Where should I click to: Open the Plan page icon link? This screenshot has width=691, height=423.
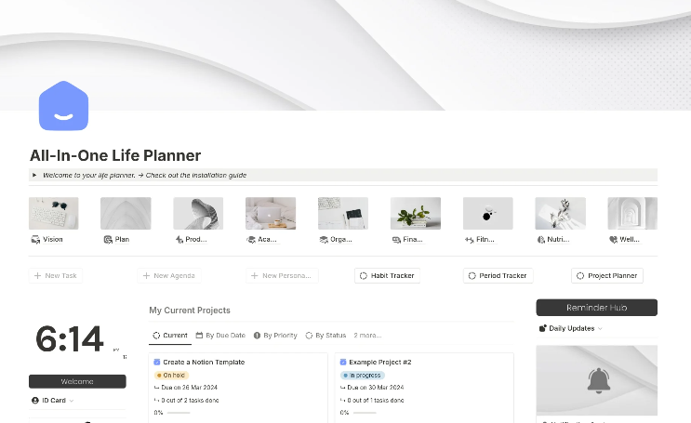(x=108, y=240)
